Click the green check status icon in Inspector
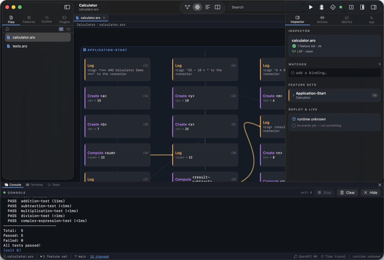Viewport: 384px width, 260px height. click(x=294, y=46)
